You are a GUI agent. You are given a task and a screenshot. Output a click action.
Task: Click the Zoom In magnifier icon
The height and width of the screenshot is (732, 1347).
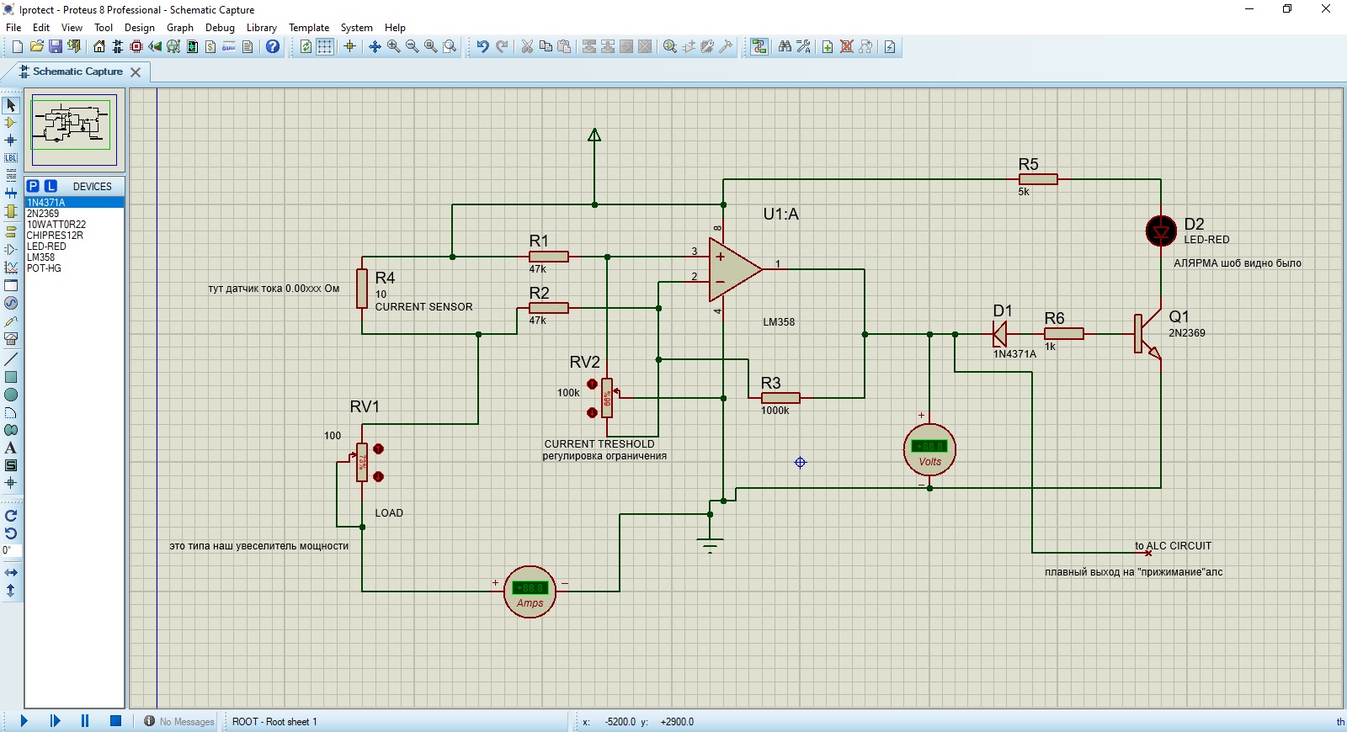[394, 47]
